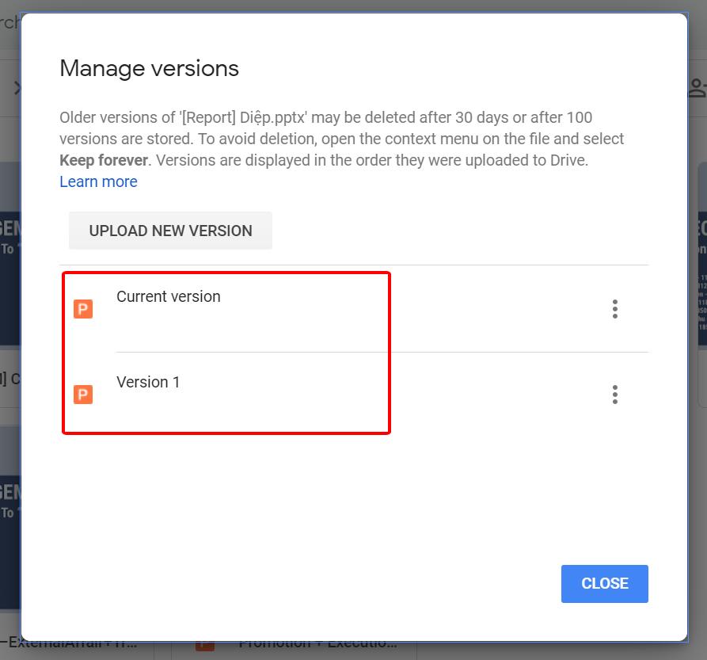Select the Current version row label

click(x=169, y=296)
